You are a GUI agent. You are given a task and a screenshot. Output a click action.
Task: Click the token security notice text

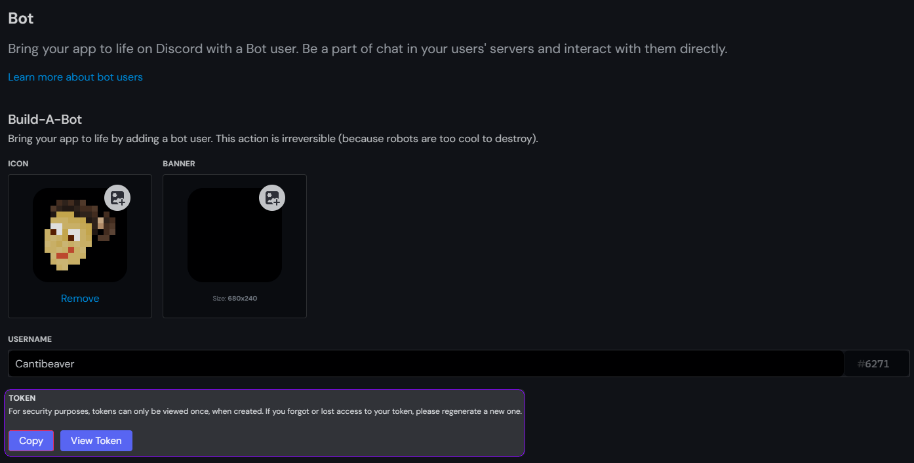[265, 411]
